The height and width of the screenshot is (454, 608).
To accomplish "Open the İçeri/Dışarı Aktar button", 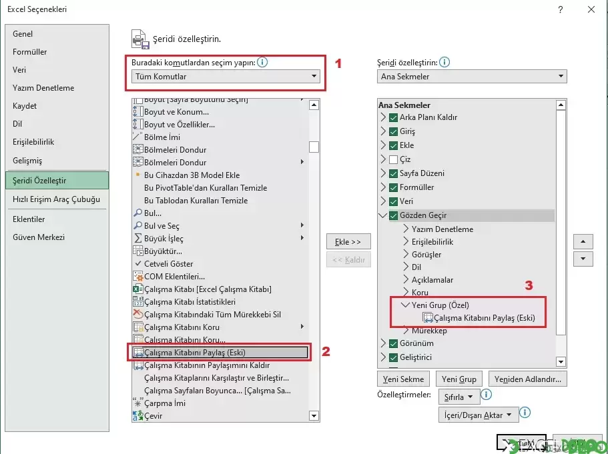I will [478, 415].
